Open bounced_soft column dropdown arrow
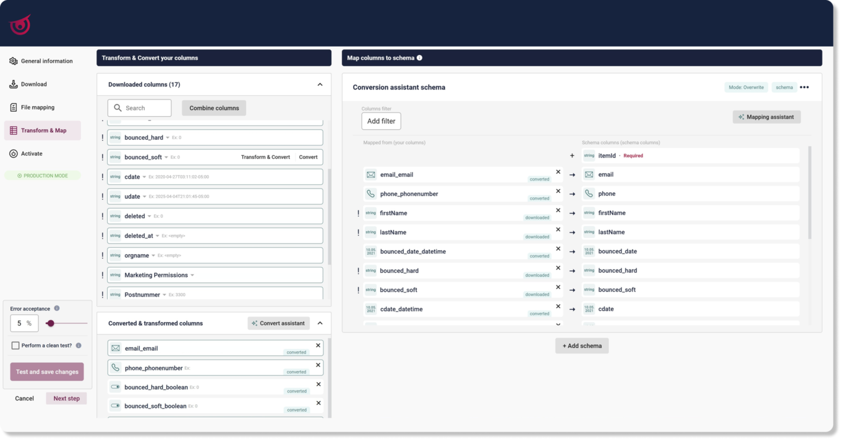The image size is (841, 442). (x=166, y=158)
